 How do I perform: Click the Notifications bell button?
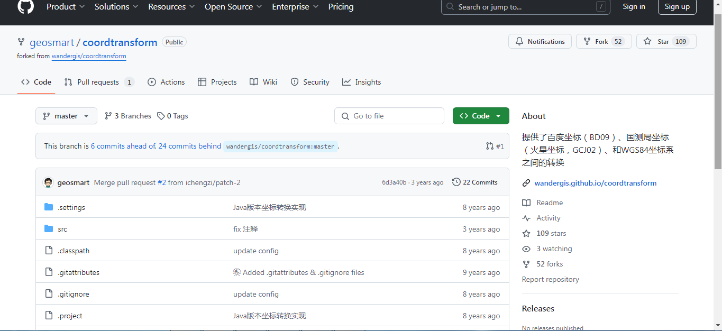540,42
